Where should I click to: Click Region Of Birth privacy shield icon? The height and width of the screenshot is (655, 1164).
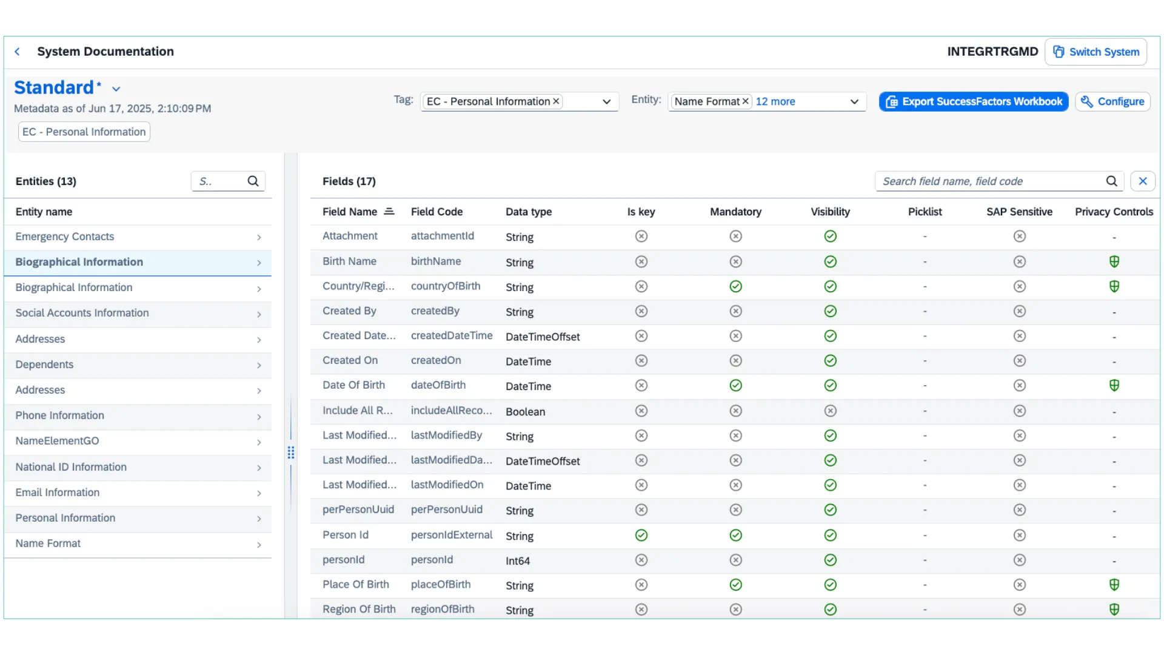(1114, 610)
